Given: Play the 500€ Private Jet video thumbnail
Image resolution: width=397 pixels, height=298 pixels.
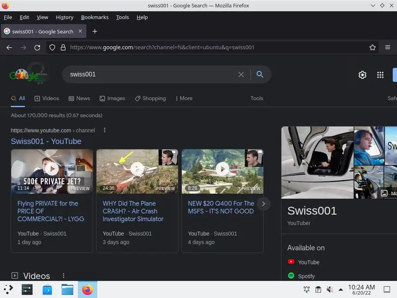Looking at the screenshot, I should point(52,172).
